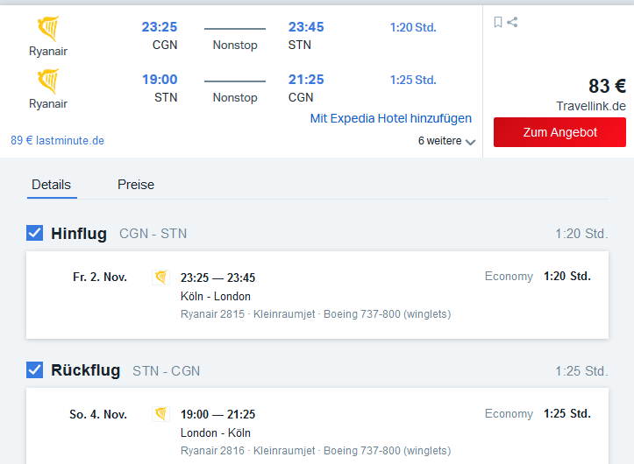Click outbound departure time 23:25
634x464 pixels.
tap(160, 27)
